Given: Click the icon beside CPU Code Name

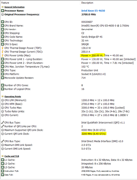Looking at the screenshot, I should click(x=3, y=37).
